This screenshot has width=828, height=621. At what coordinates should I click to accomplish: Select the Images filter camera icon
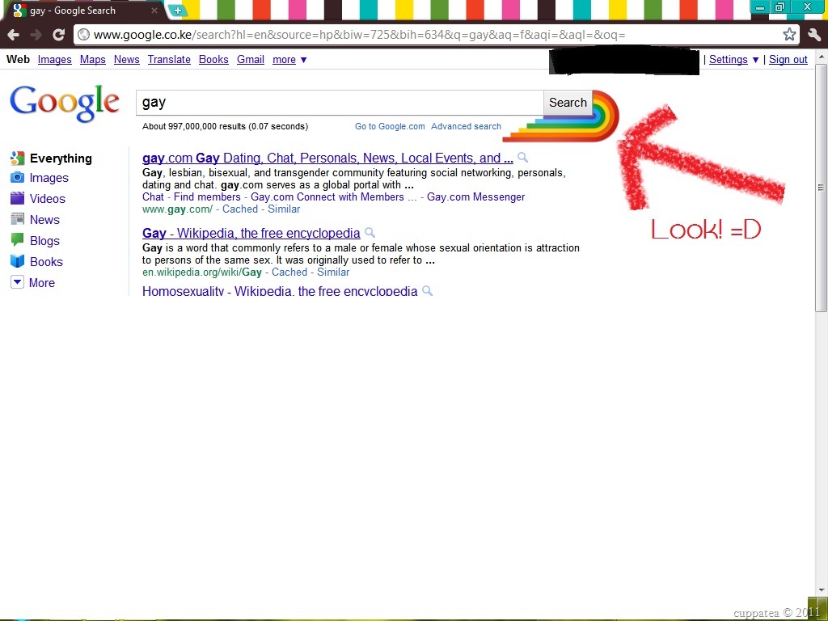point(17,177)
